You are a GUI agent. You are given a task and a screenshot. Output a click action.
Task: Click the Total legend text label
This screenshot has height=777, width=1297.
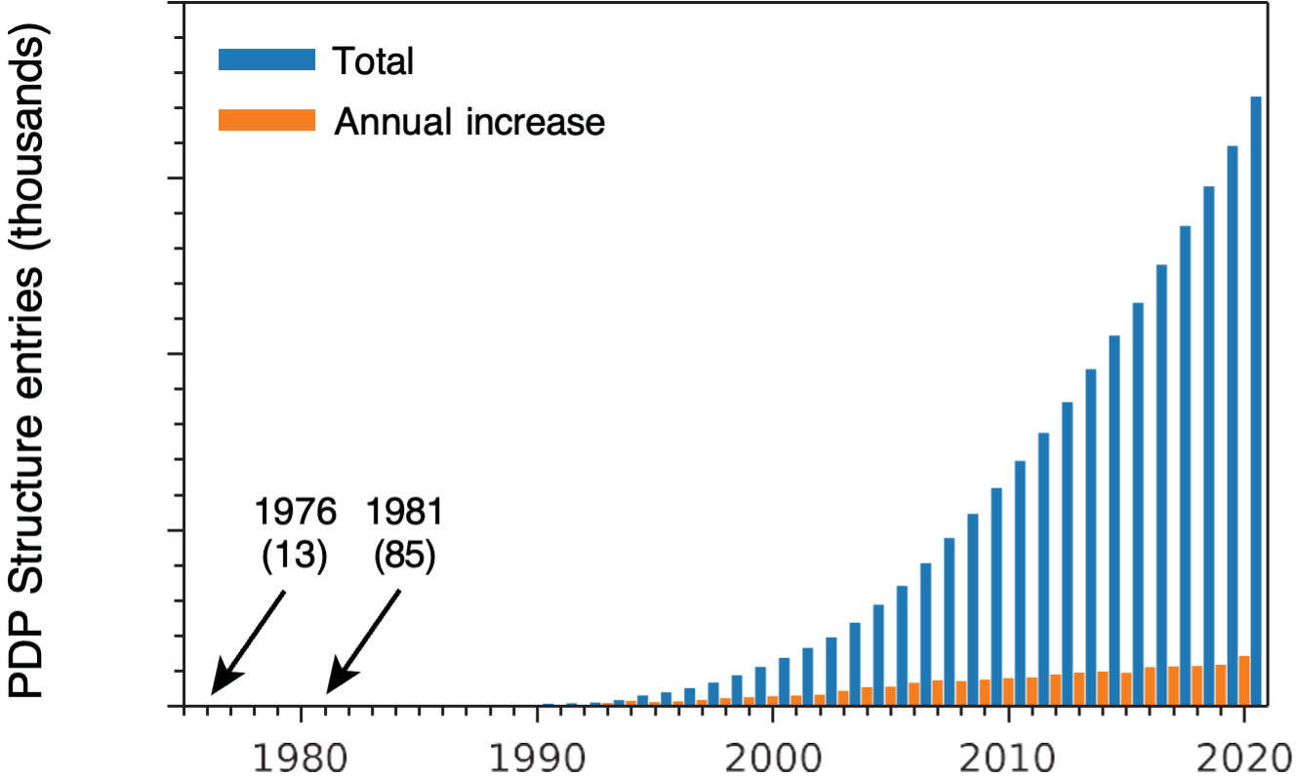click(x=375, y=60)
